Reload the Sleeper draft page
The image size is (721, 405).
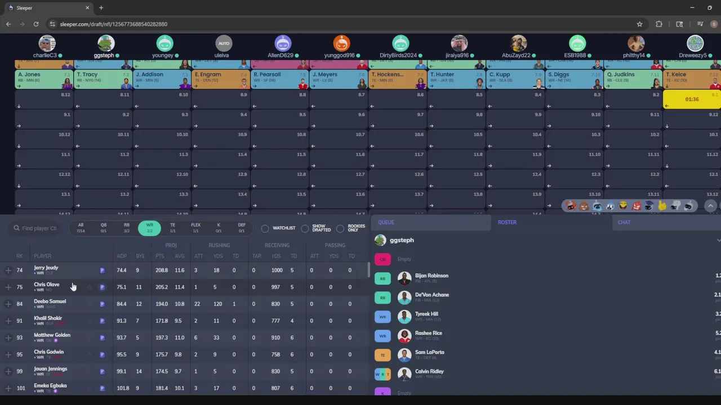pyautogui.click(x=36, y=24)
